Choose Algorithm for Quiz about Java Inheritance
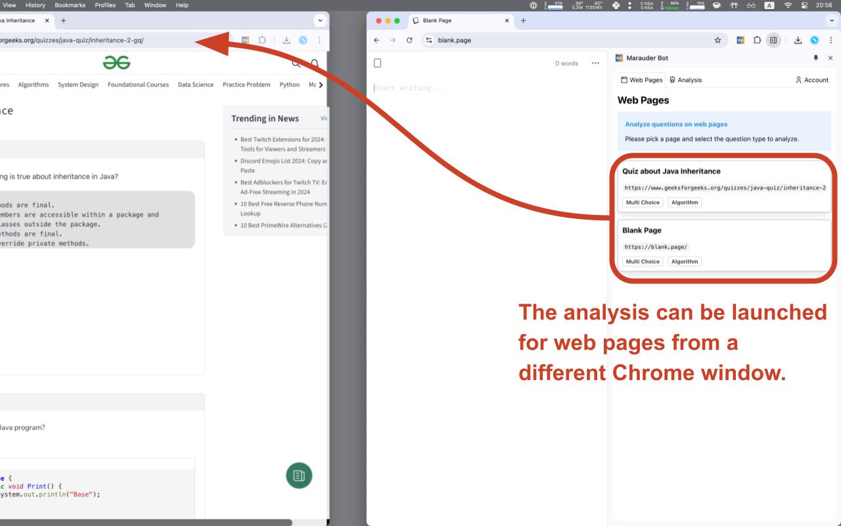 [x=685, y=203]
